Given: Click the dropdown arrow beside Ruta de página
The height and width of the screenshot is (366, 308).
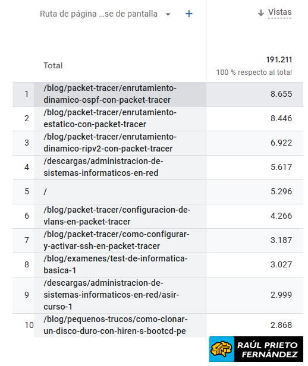Looking at the screenshot, I should [x=168, y=14].
